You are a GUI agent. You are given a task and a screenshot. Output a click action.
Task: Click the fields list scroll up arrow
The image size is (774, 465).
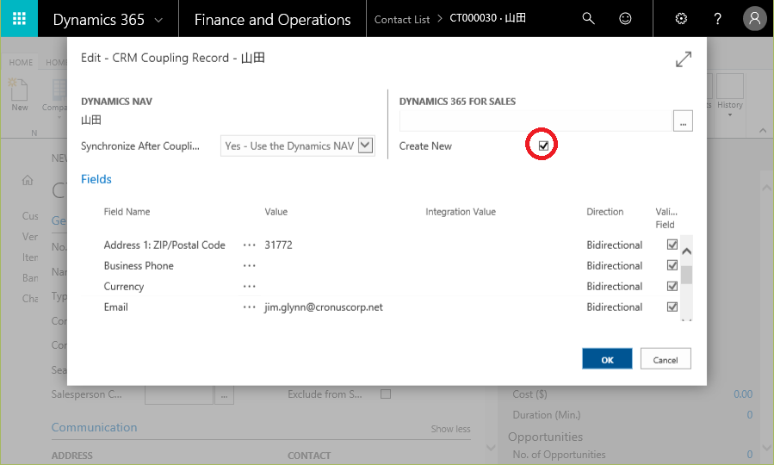coord(686,251)
